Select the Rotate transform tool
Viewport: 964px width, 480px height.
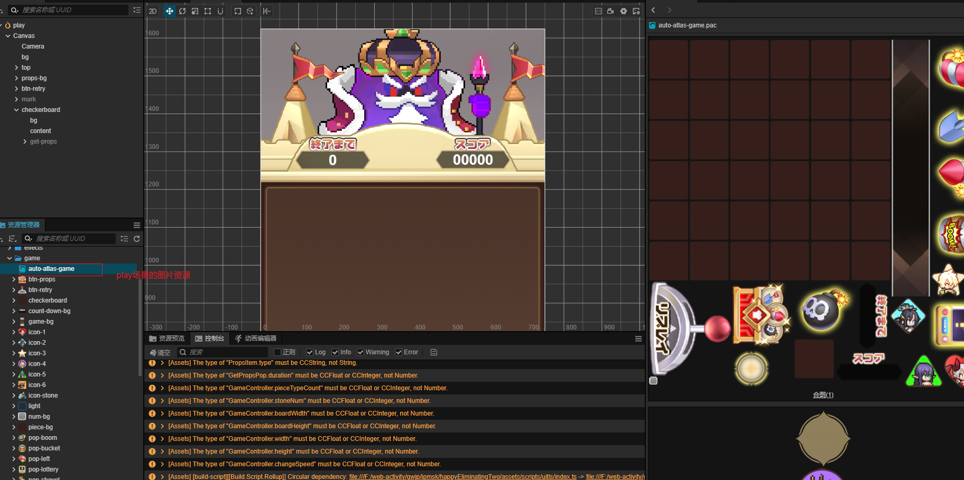point(182,11)
